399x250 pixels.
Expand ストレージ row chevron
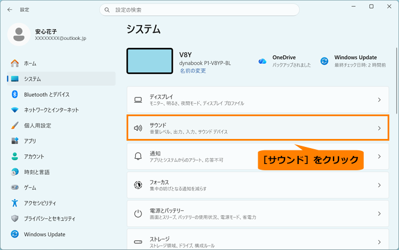379,242
